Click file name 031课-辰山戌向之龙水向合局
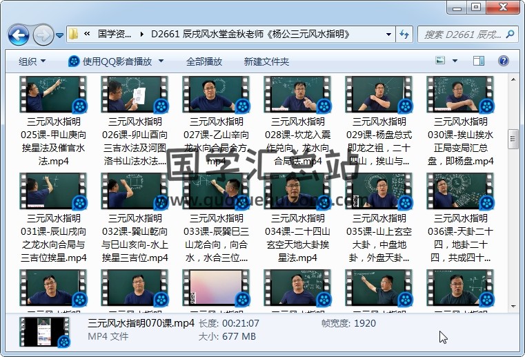Screen dimensions: 525x357 tap(54, 238)
